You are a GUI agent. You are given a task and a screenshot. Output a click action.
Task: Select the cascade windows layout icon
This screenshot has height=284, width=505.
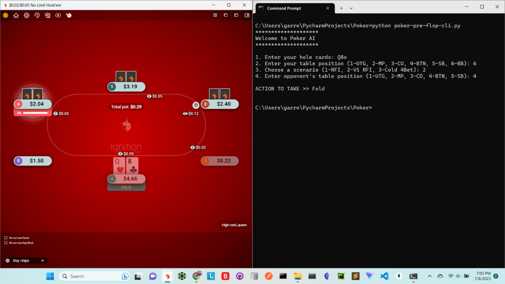pyautogui.click(x=226, y=15)
